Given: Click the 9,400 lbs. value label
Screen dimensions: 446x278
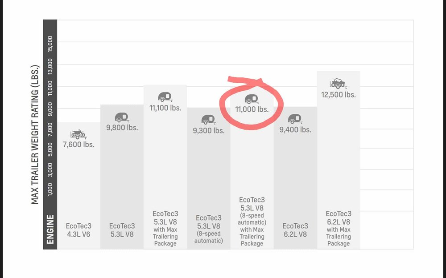Looking at the screenshot, I should pyautogui.click(x=295, y=130).
